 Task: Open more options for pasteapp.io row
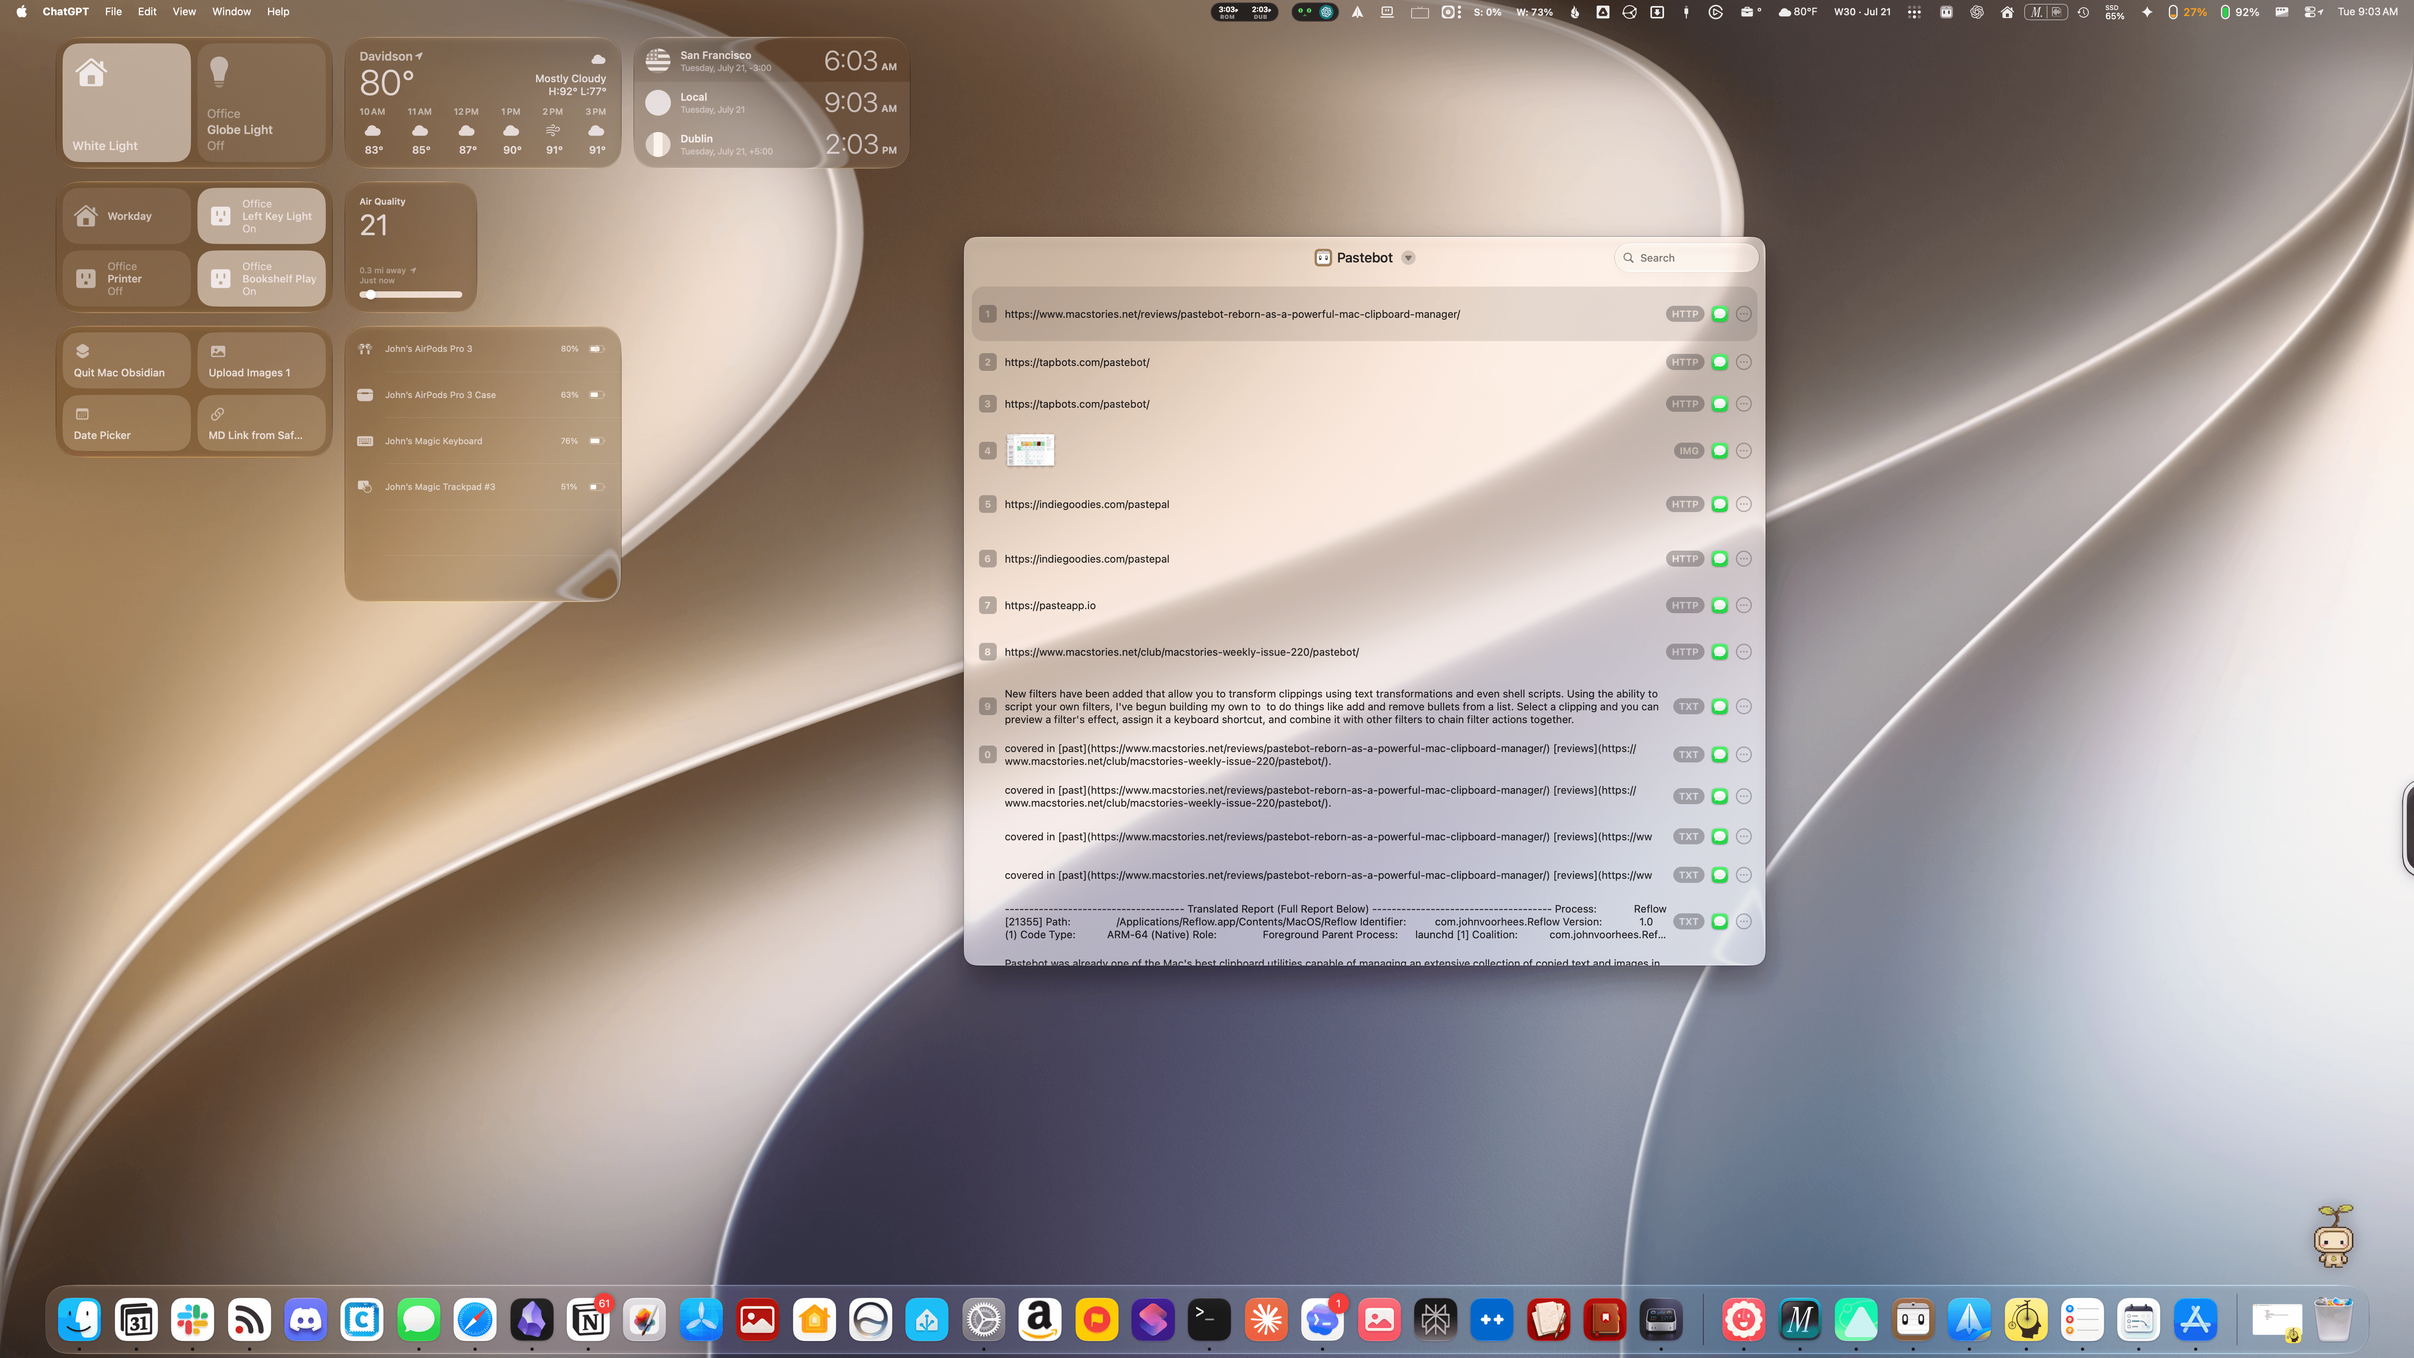pyautogui.click(x=1743, y=606)
